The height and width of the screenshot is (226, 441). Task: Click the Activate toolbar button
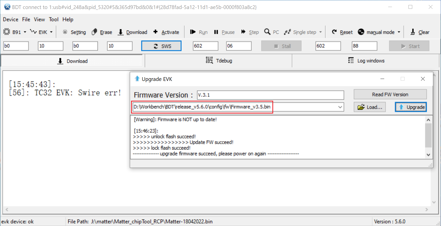166,32
